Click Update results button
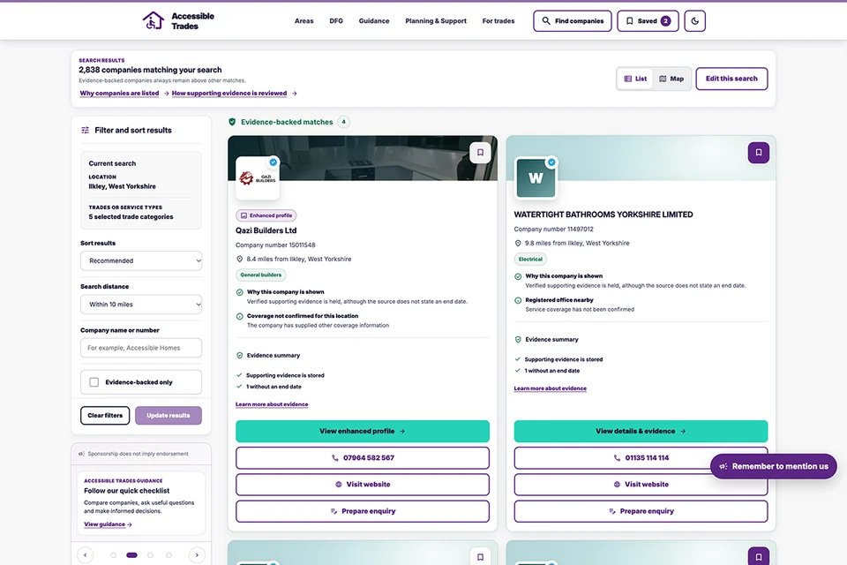This screenshot has width=847, height=565. 169,415
